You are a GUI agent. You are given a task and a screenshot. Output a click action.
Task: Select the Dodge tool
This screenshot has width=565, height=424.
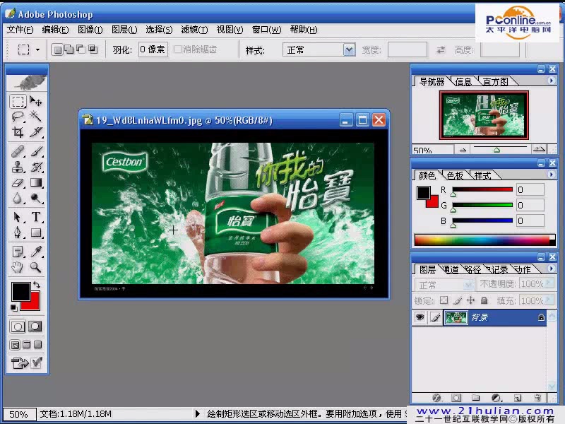pos(36,198)
